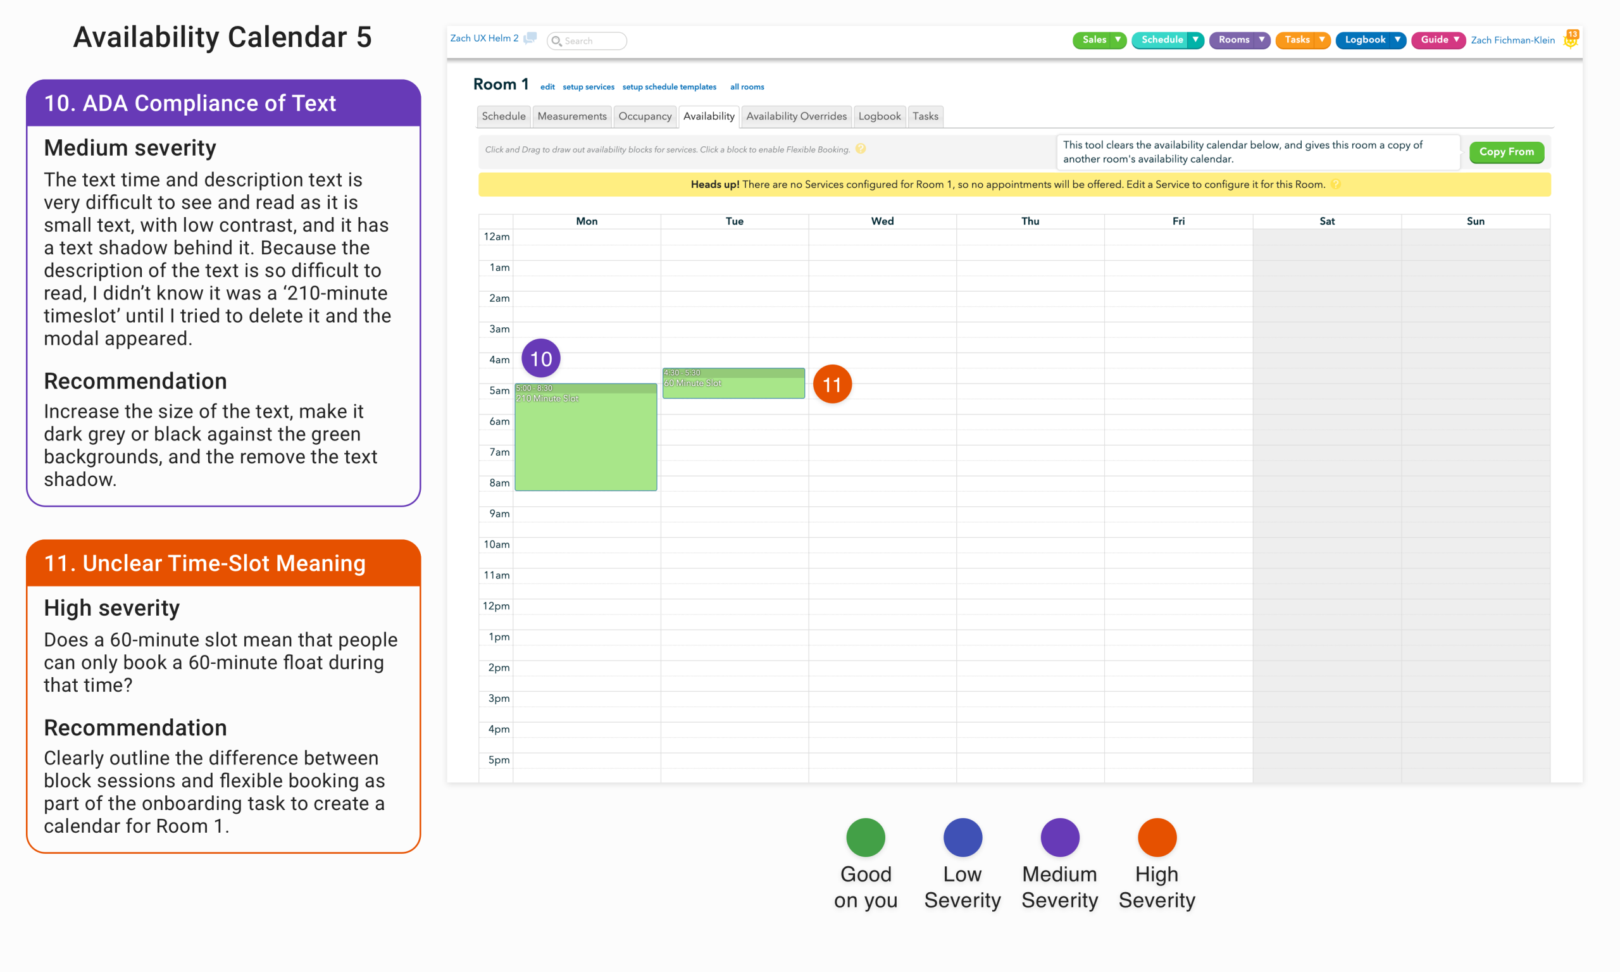
Task: Follow the setup schedule templates link
Action: (668, 87)
